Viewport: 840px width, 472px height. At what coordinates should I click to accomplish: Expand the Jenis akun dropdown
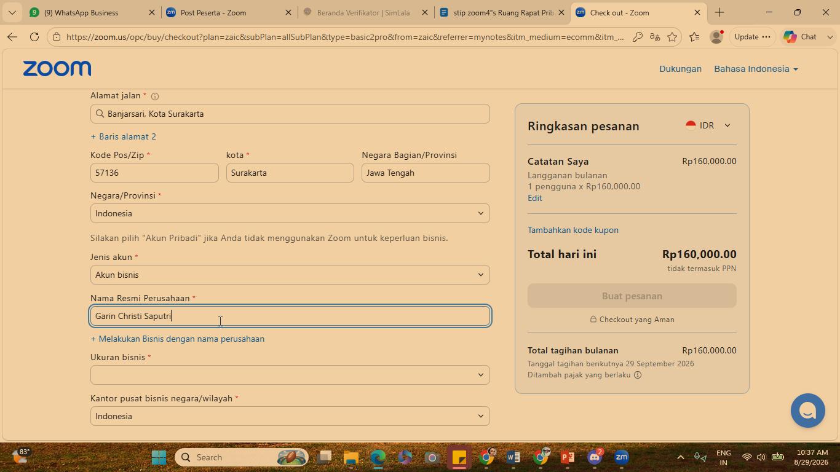290,275
